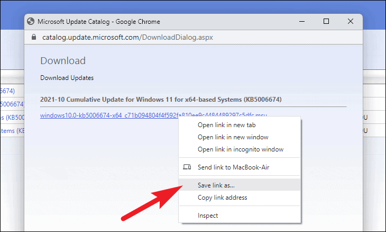386x232 pixels.
Task: Open 'Inspect' from context menu
Action: point(240,215)
